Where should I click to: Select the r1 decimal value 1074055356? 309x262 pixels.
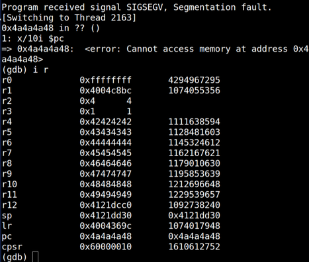click(x=195, y=91)
